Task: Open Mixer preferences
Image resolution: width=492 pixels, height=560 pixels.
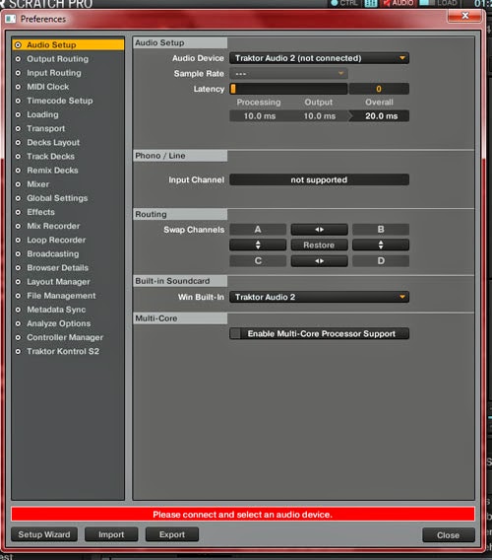Action: (x=37, y=184)
